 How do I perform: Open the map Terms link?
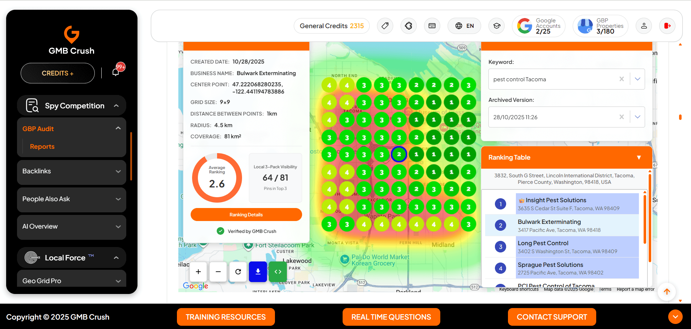tap(605, 289)
